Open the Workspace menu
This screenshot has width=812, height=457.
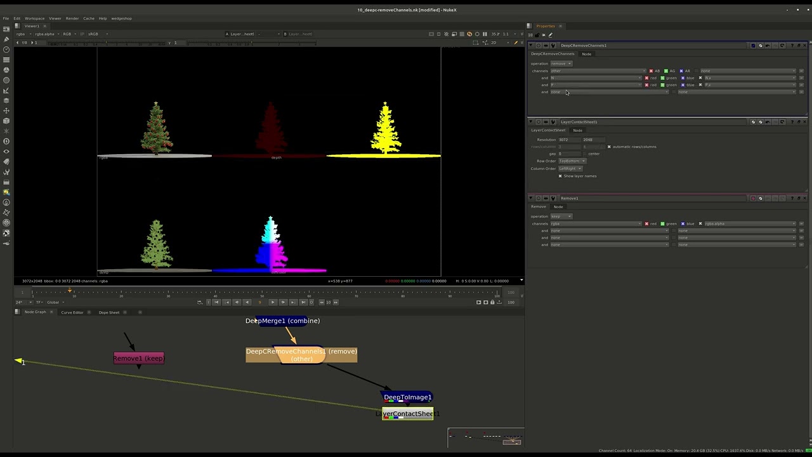(x=34, y=18)
